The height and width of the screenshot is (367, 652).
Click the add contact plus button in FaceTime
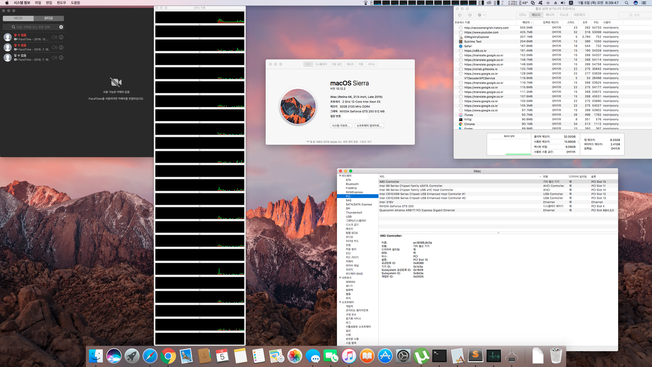click(x=61, y=27)
